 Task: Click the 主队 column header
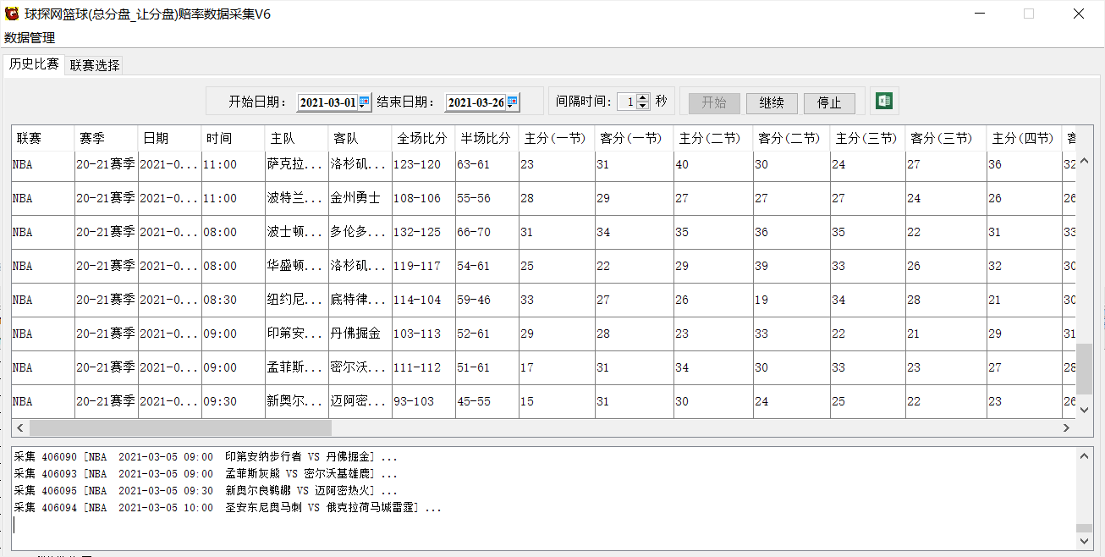click(x=283, y=138)
